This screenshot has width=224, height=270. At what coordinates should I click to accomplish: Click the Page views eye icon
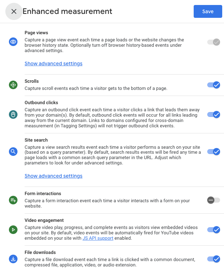point(13,42)
